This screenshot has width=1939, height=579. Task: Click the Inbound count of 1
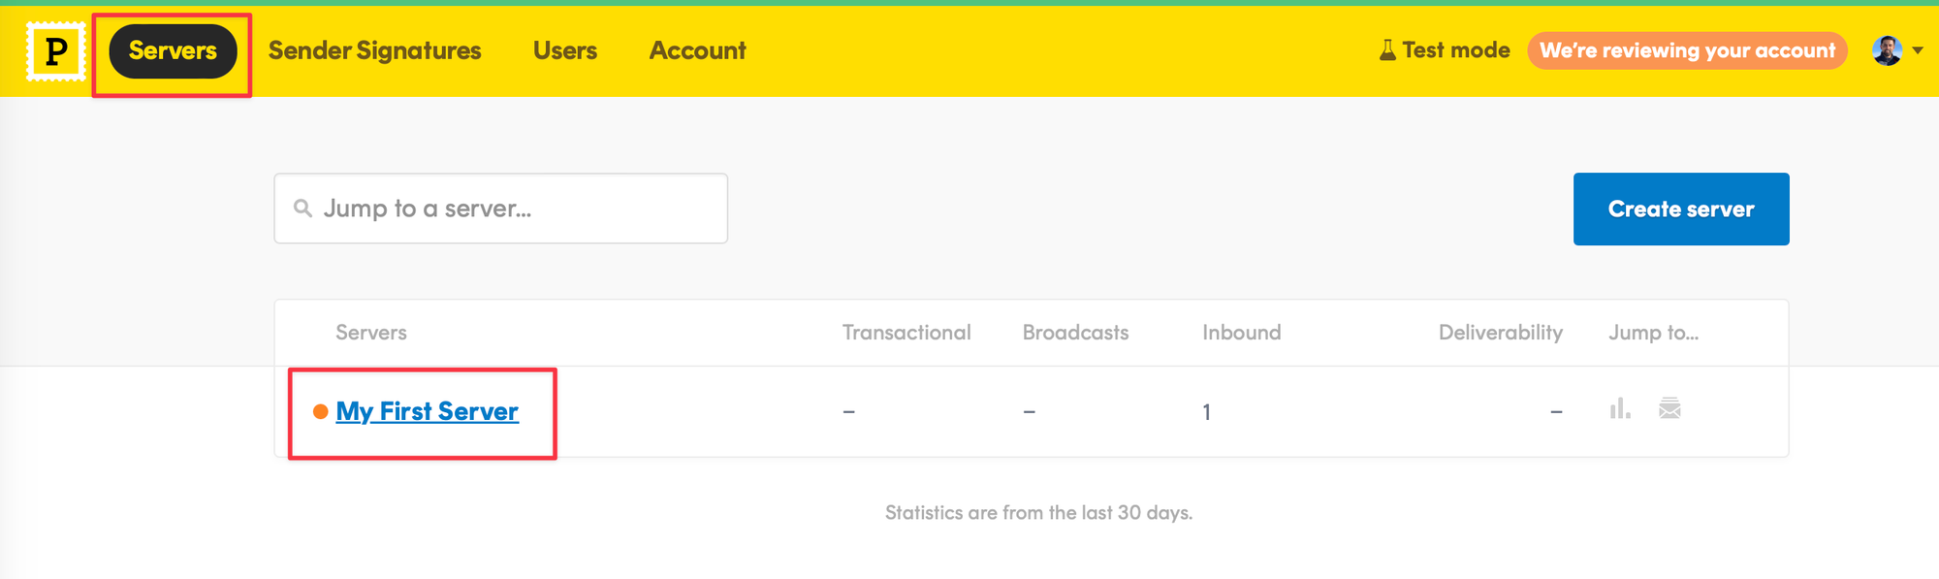click(x=1207, y=412)
